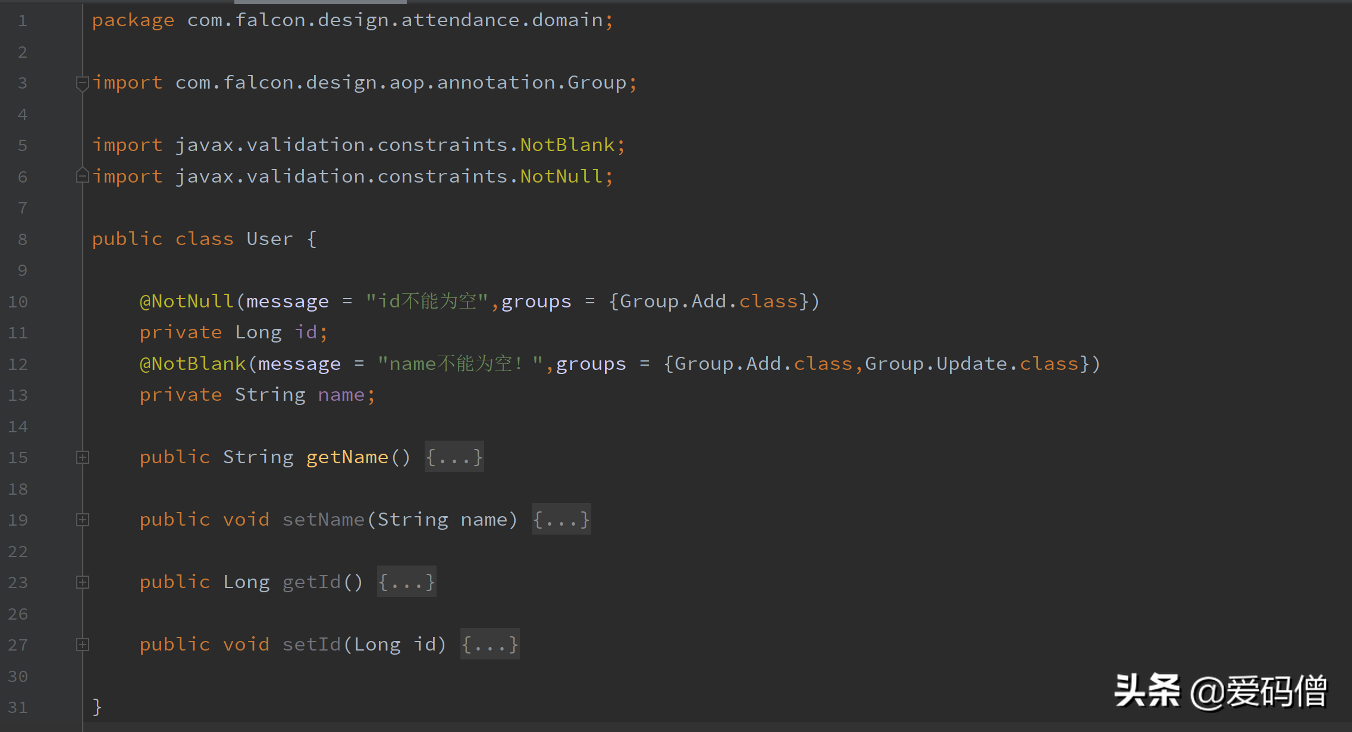
Task: Expand the folded setName method body placeholder
Action: (x=560, y=519)
